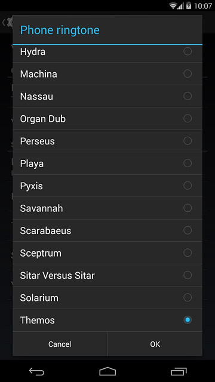
Task: Open the recent apps navigation icon
Action: click(x=179, y=371)
